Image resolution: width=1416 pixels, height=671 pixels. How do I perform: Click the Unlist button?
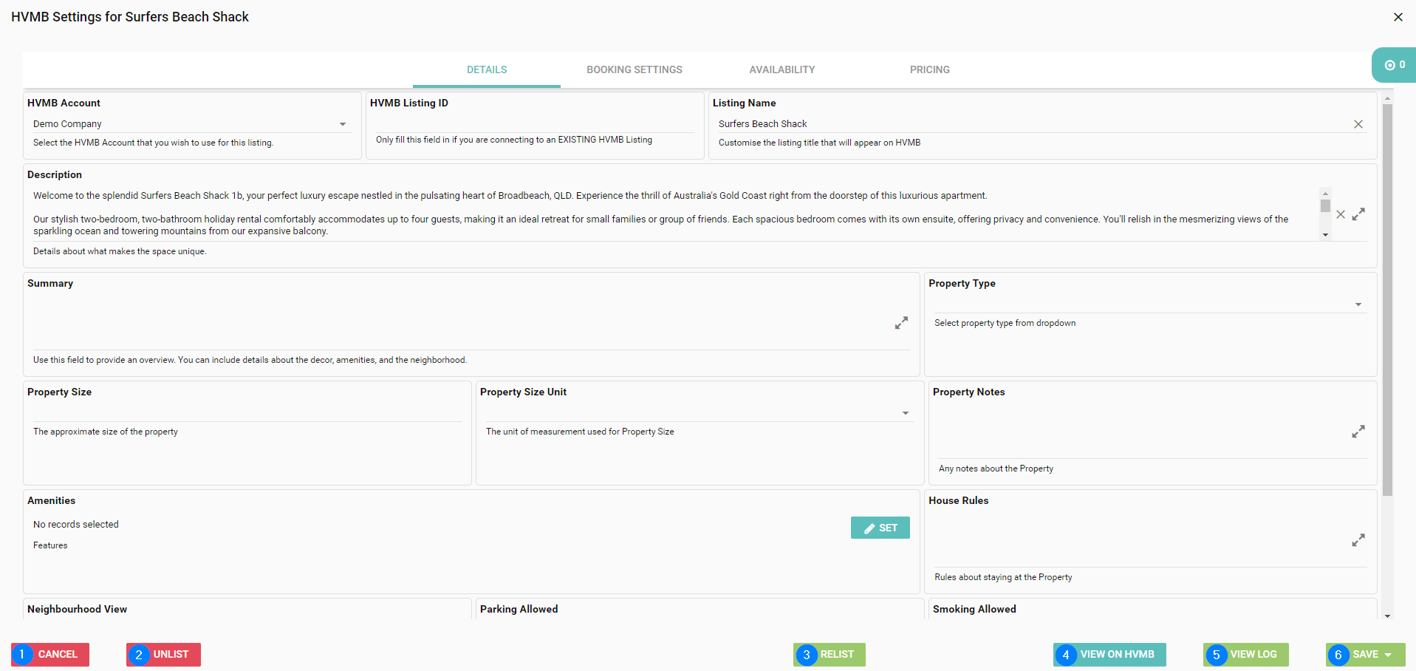click(x=163, y=655)
